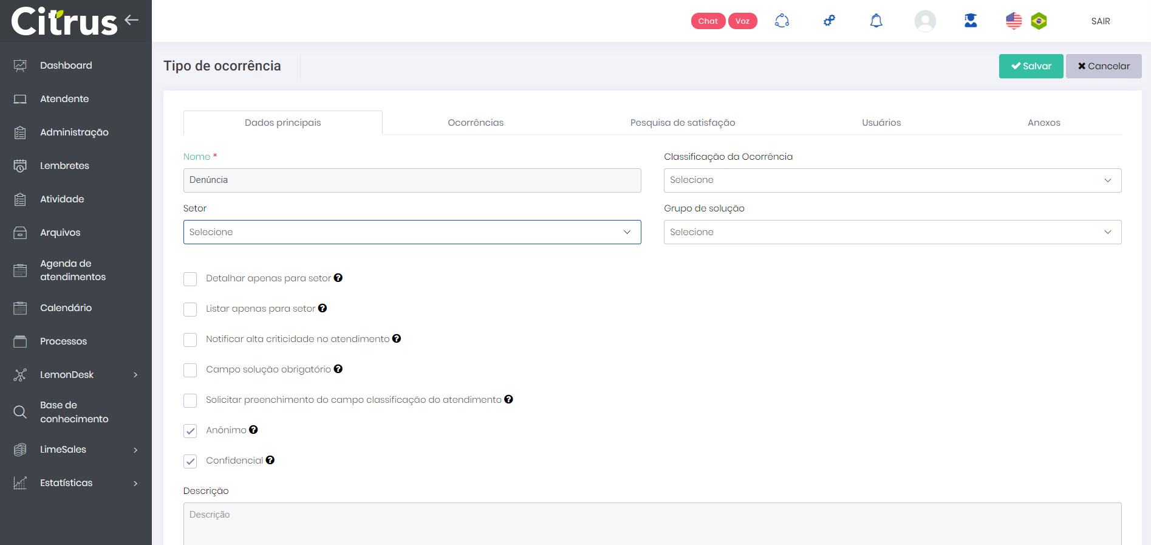Enable Detalhar apenas para setor checkbox
1151x545 pixels.
pyautogui.click(x=190, y=279)
